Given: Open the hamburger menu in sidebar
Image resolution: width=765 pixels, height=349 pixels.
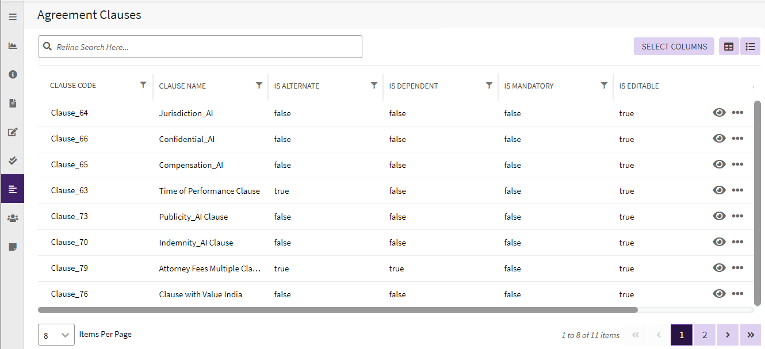Looking at the screenshot, I should pos(13,17).
